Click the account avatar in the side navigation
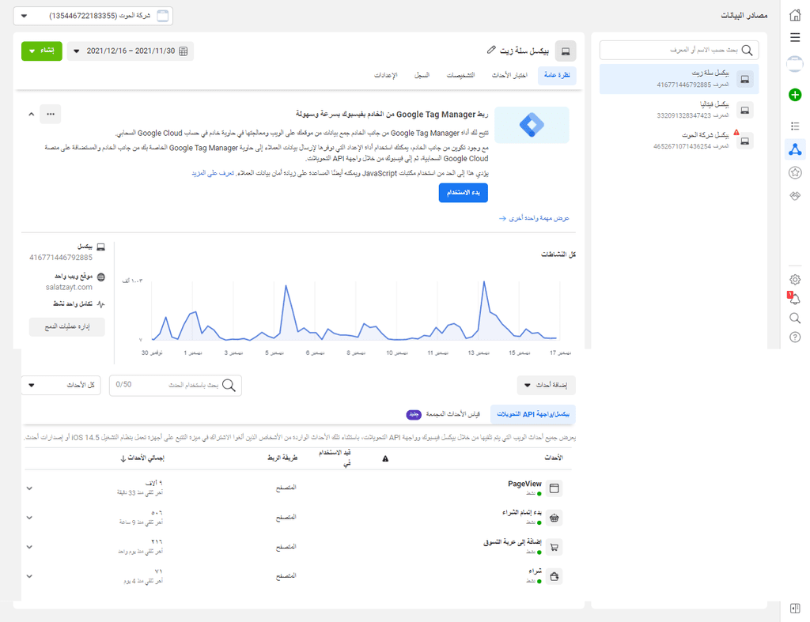 pyautogui.click(x=795, y=64)
